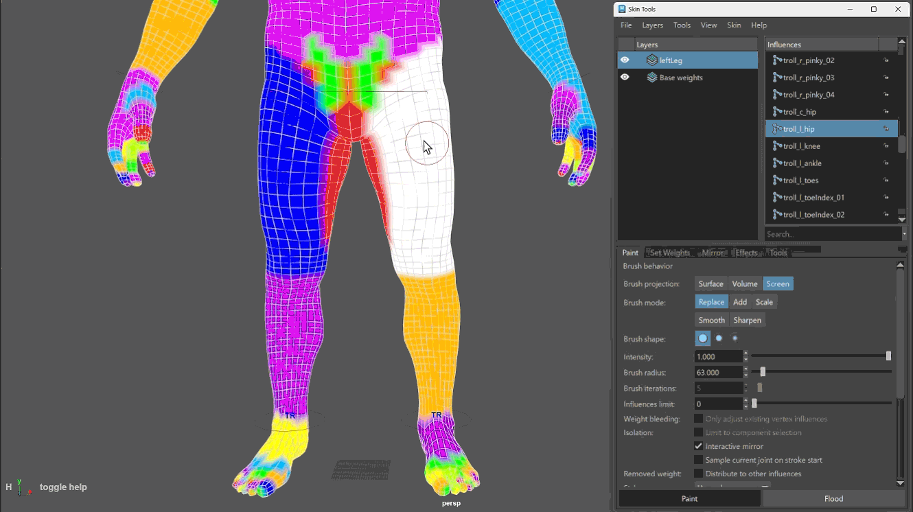The width and height of the screenshot is (913, 512).
Task: Click the Intensity slider handle
Action: (x=888, y=356)
